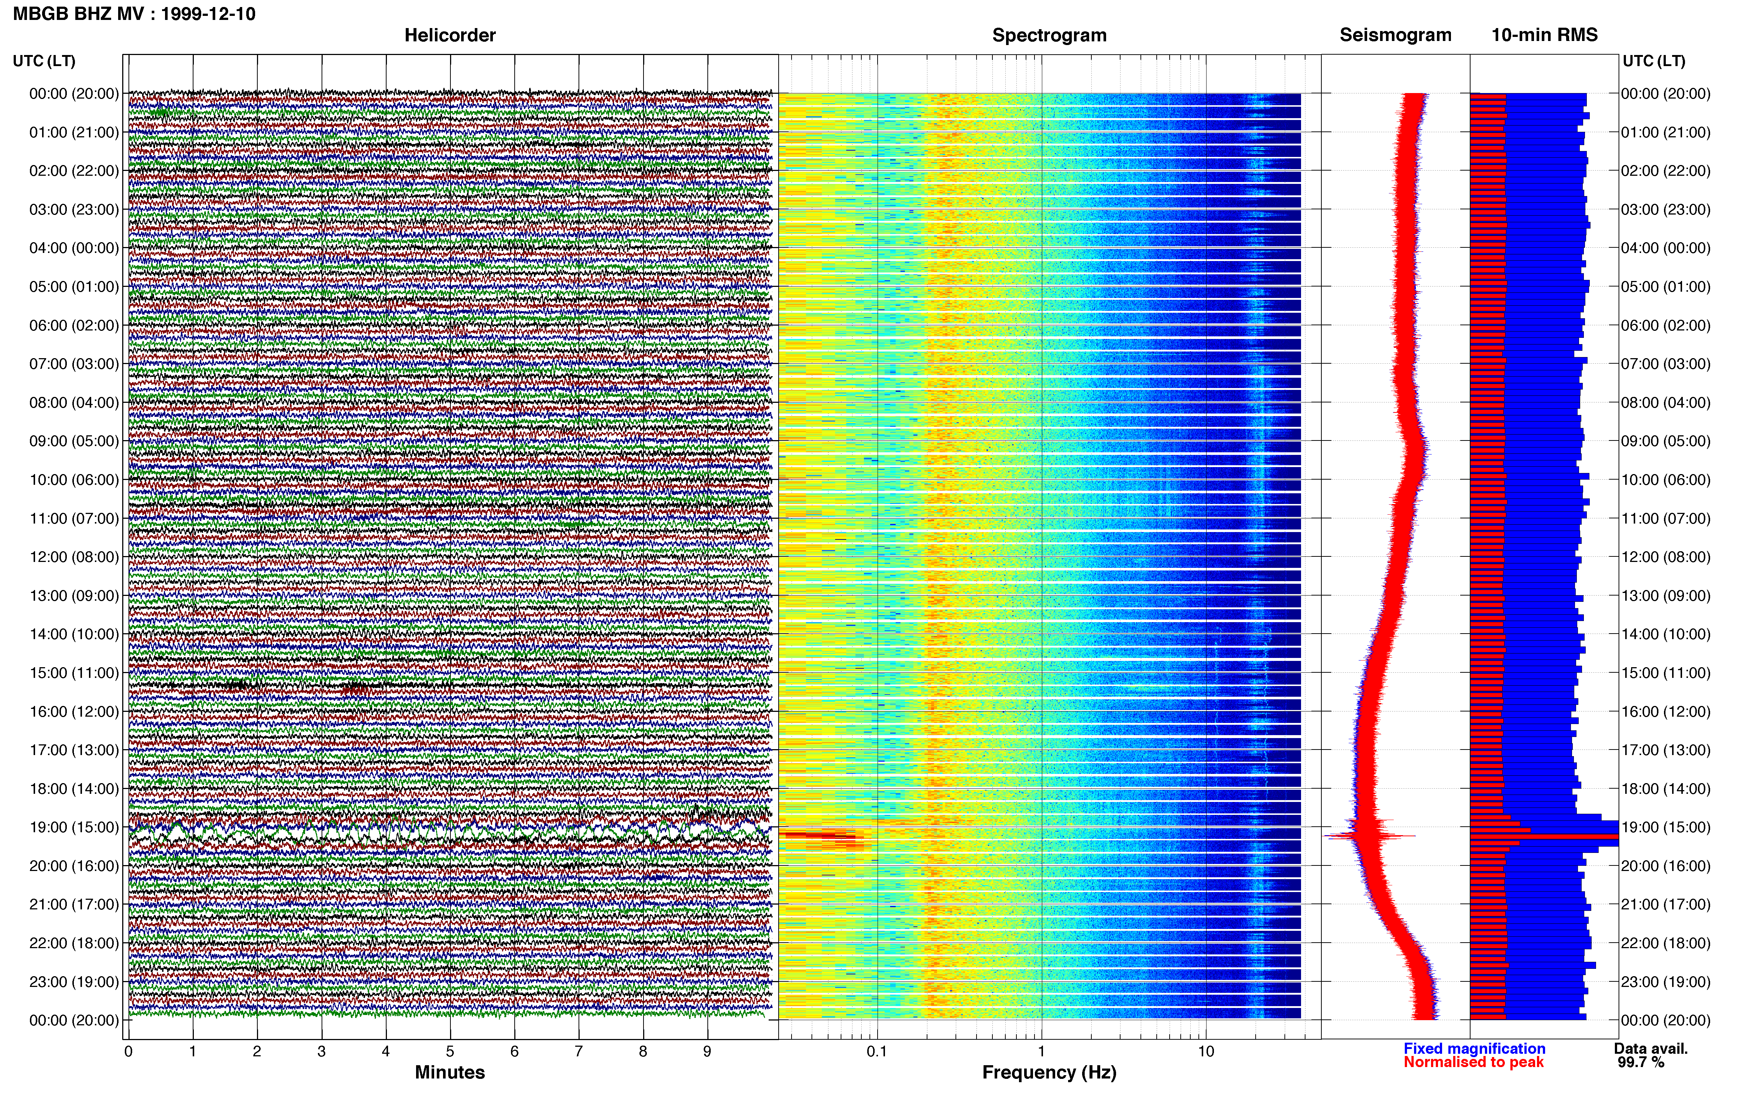Viewport: 1750px width, 1094px height.
Task: Click the left '17:00 (13:00)' time label
Action: coord(74,750)
